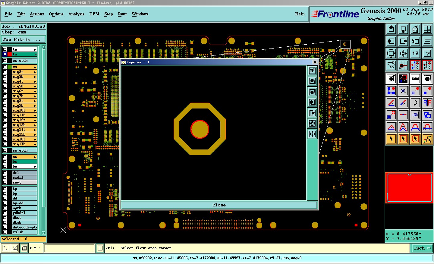The image size is (434, 264).
Task: Click the net select arrow tool
Action: coord(427,139)
